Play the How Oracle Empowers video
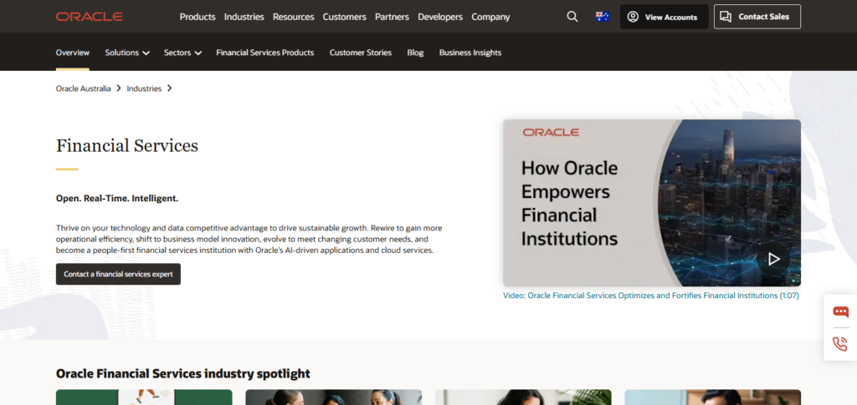857x405 pixels. click(773, 258)
